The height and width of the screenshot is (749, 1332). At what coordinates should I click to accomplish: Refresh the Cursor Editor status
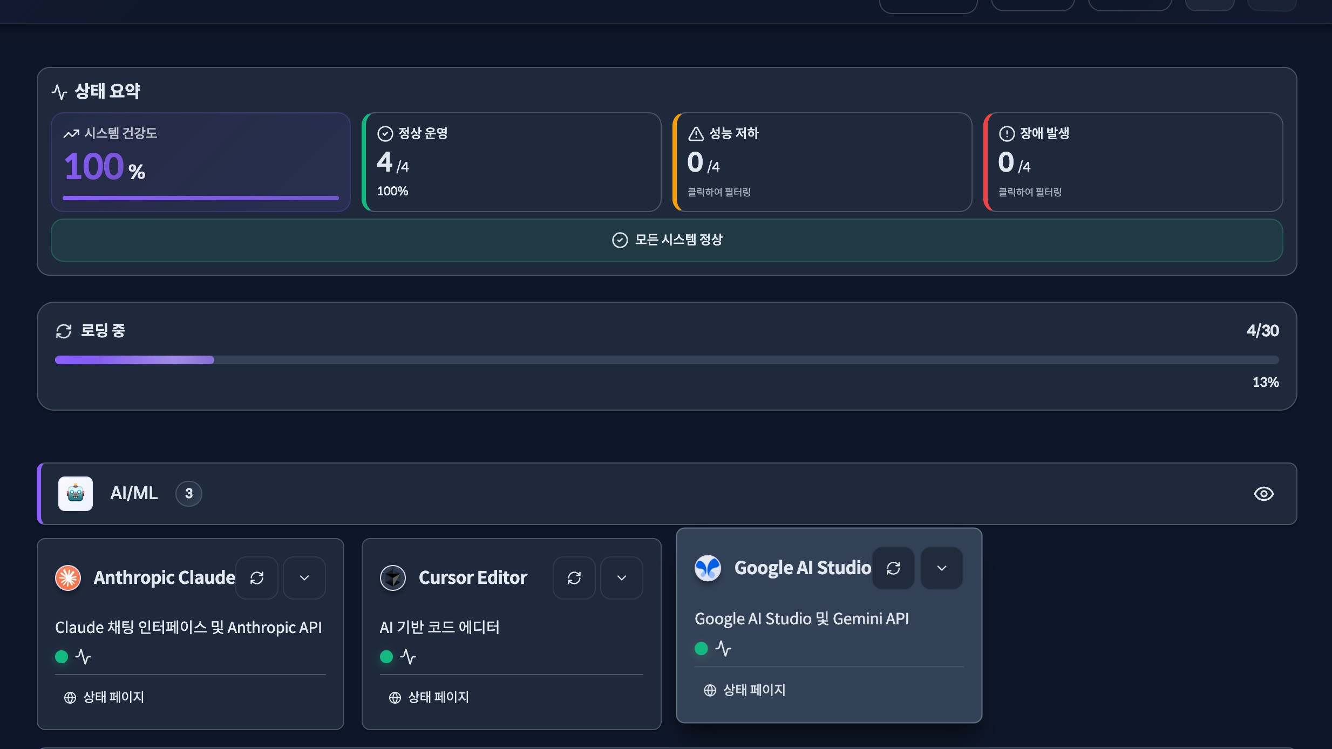click(574, 578)
